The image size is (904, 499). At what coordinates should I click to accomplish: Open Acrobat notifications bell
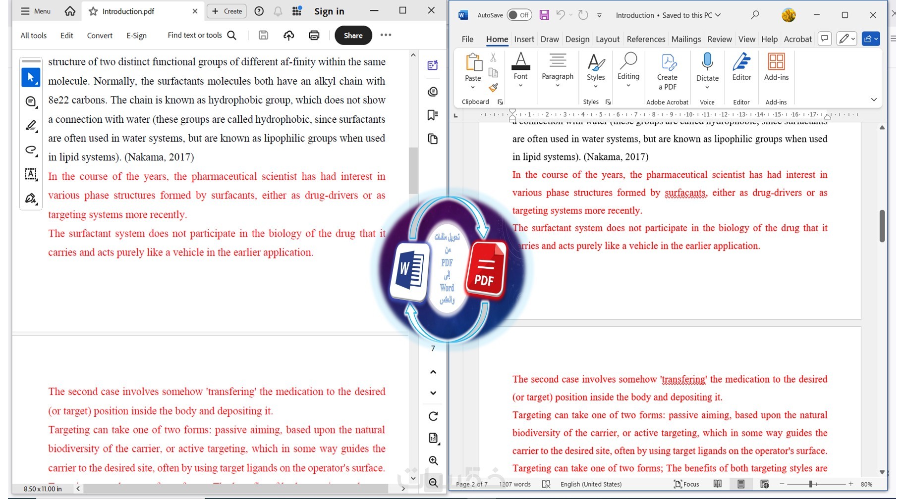[278, 11]
